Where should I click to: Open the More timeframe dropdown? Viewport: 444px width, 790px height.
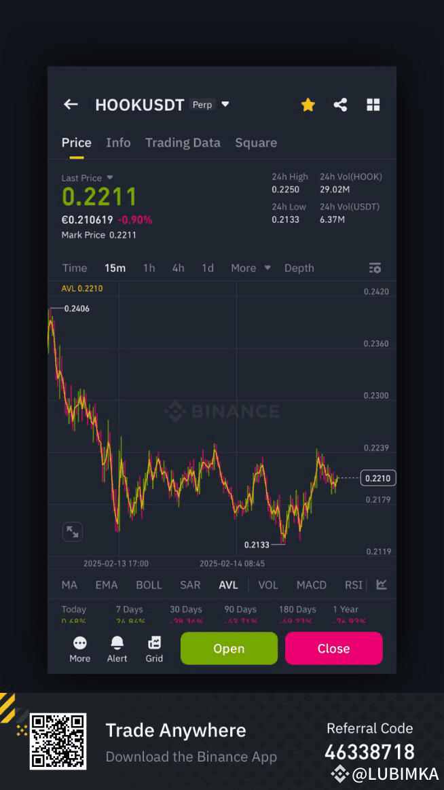[x=250, y=268]
